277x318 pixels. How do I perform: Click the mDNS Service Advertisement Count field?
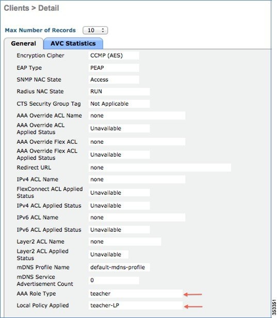(113, 280)
